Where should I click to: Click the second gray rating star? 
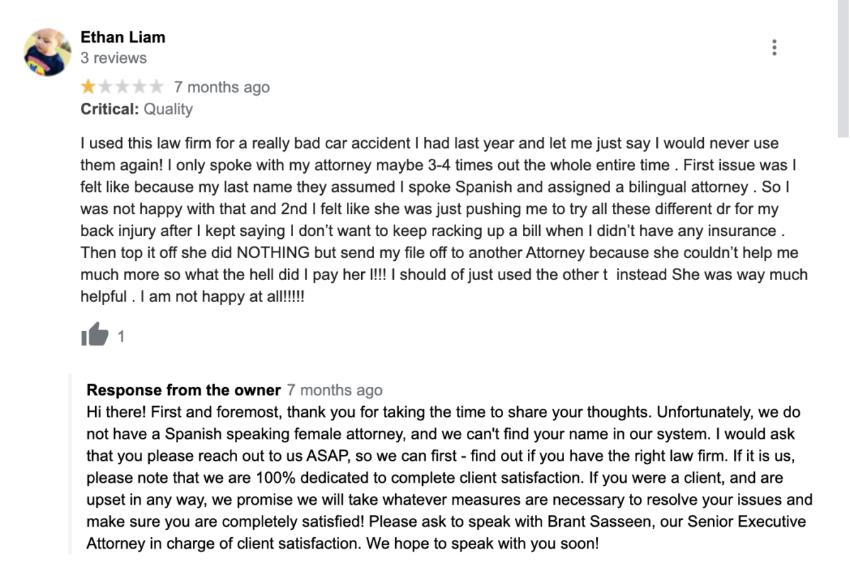tap(105, 86)
